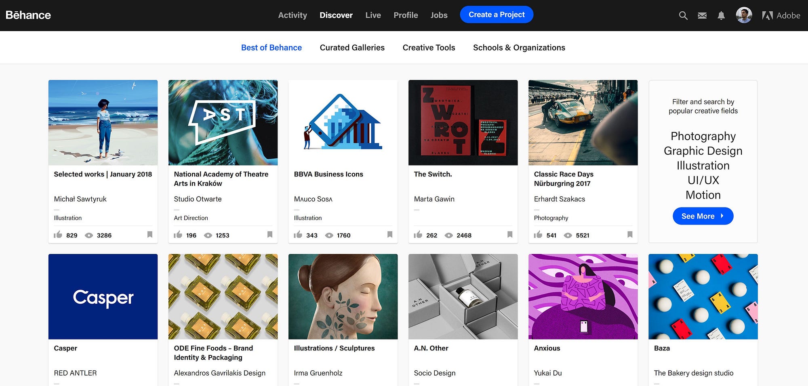Click views eye icon on BBVA Business Icons card
Image resolution: width=808 pixels, height=386 pixels.
click(329, 235)
